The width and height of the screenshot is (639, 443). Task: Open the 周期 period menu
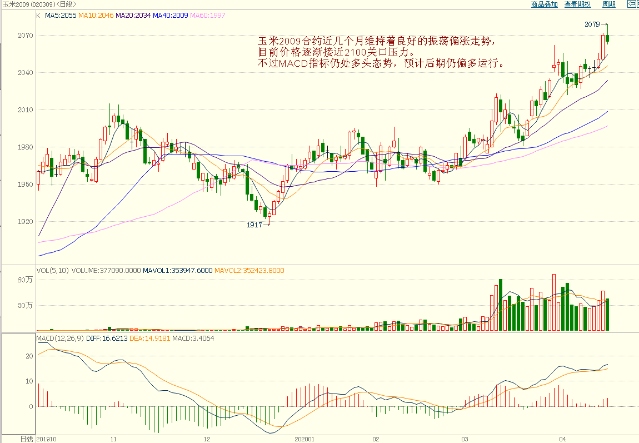click(608, 4)
